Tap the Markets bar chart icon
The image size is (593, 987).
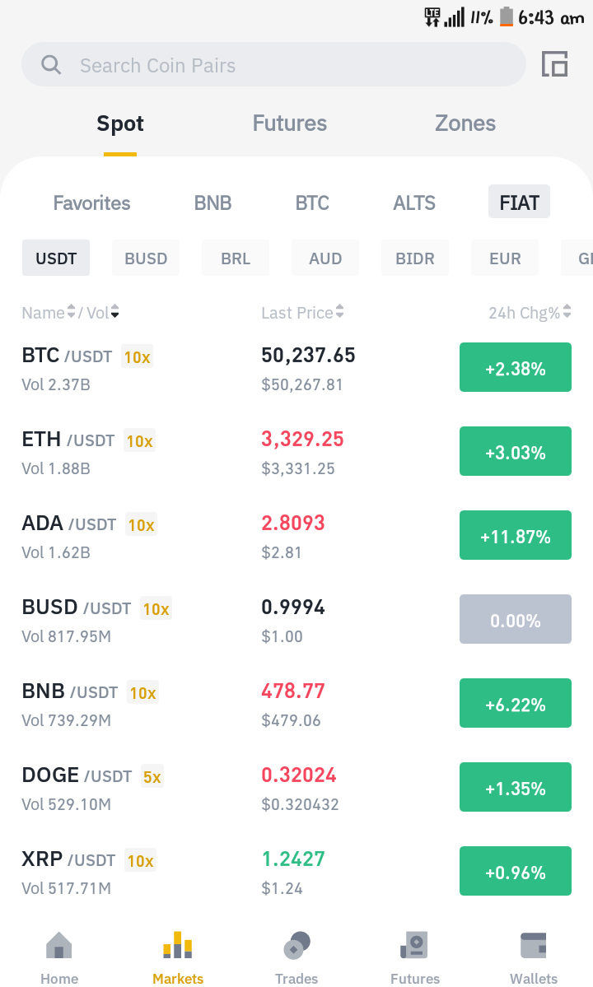pyautogui.click(x=178, y=946)
